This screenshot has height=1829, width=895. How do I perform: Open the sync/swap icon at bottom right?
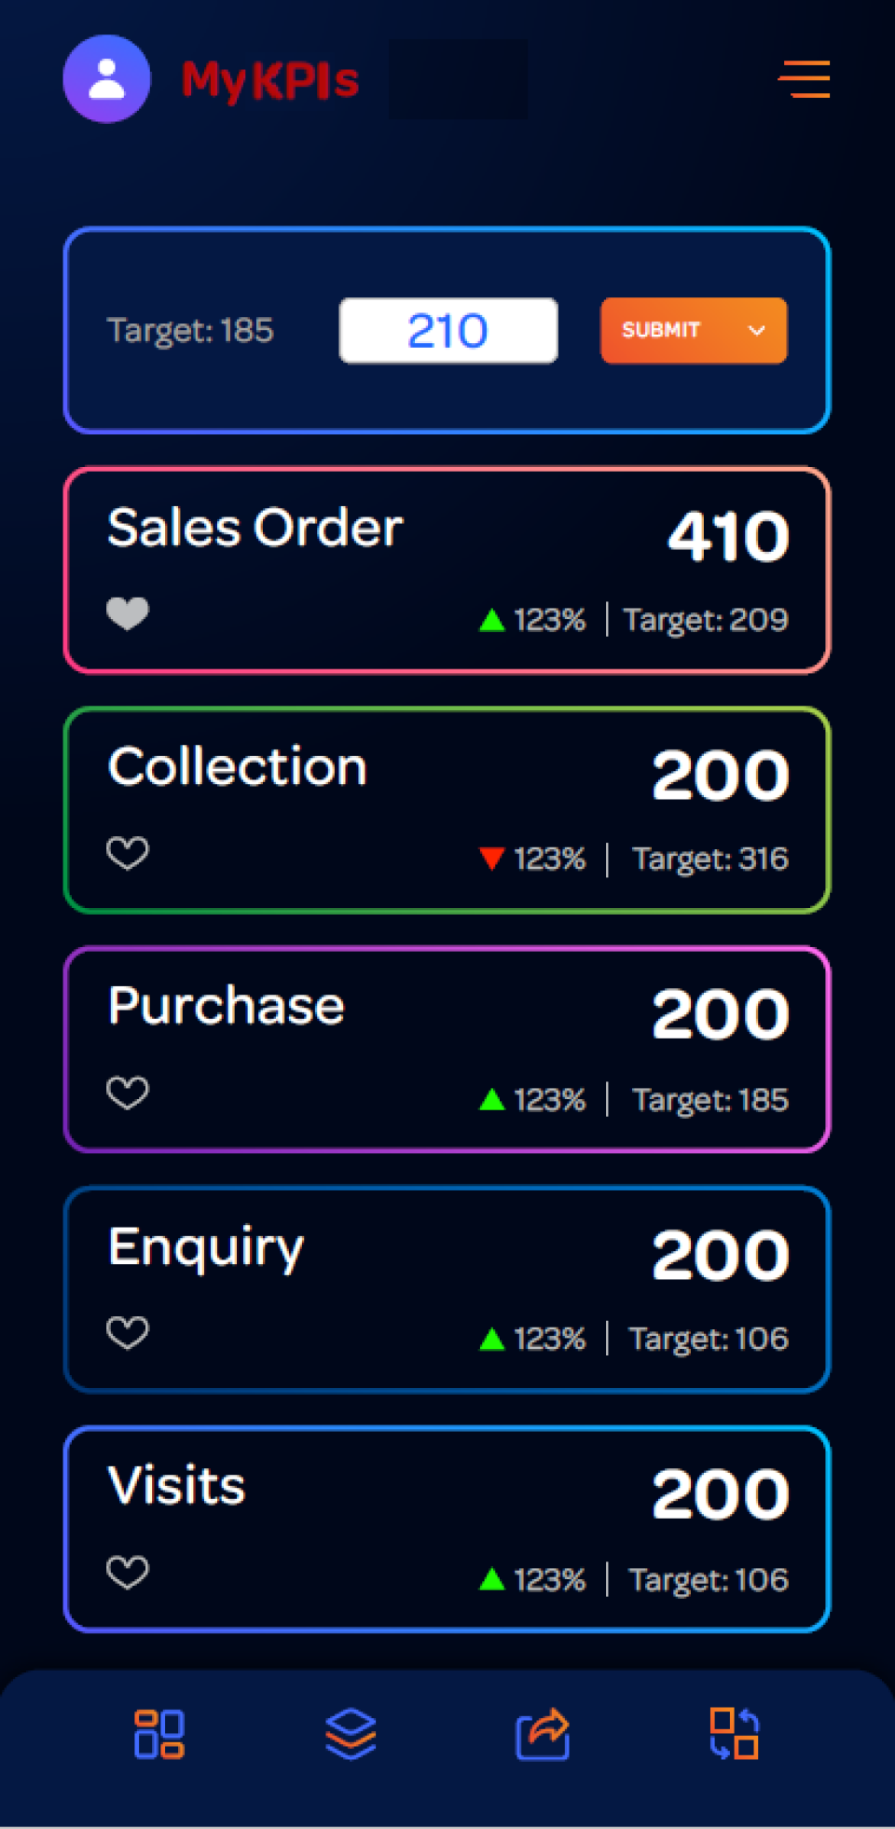[734, 1733]
